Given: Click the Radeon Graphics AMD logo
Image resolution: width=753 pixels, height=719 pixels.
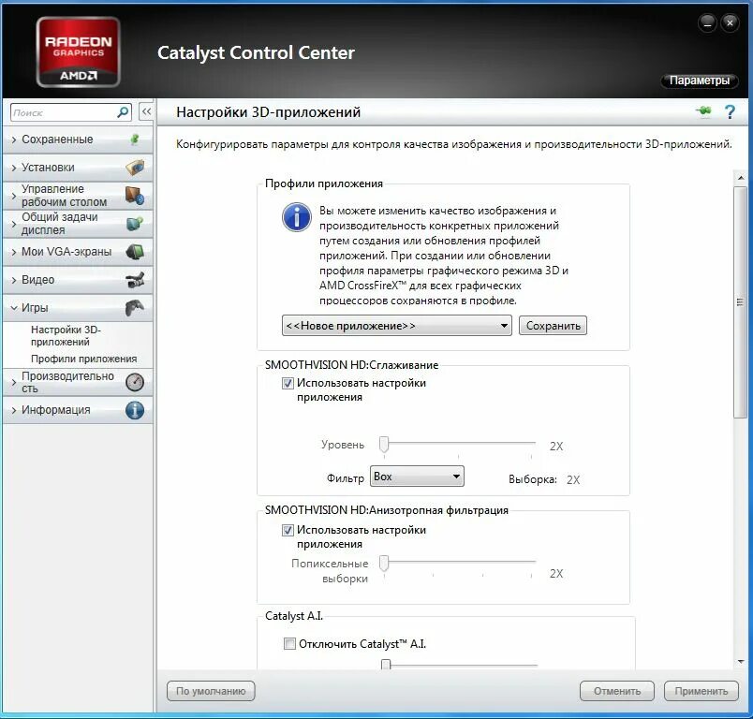Looking at the screenshot, I should 79,51.
